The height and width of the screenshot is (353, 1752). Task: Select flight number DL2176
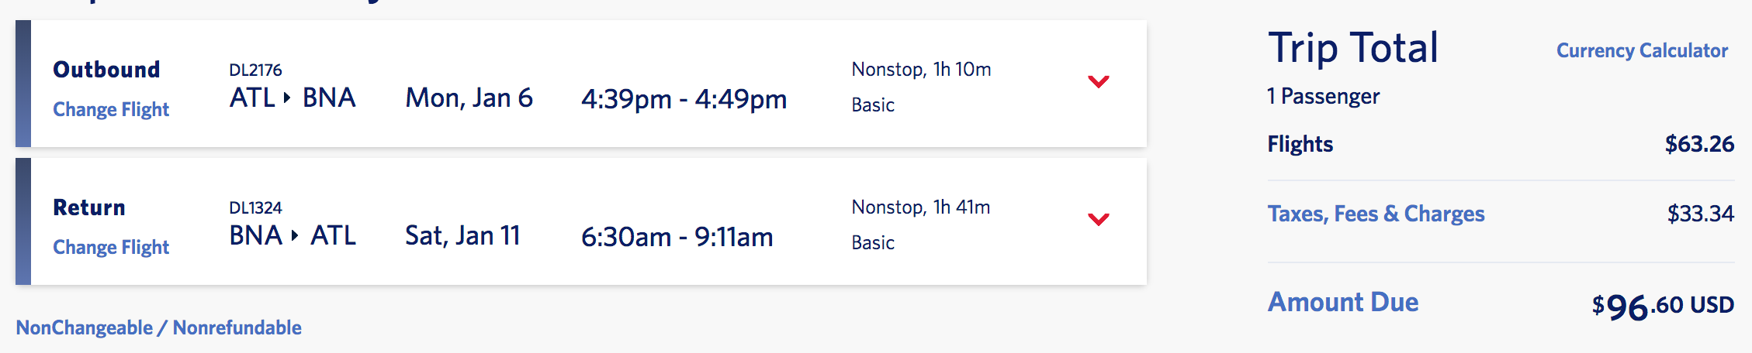(x=255, y=70)
